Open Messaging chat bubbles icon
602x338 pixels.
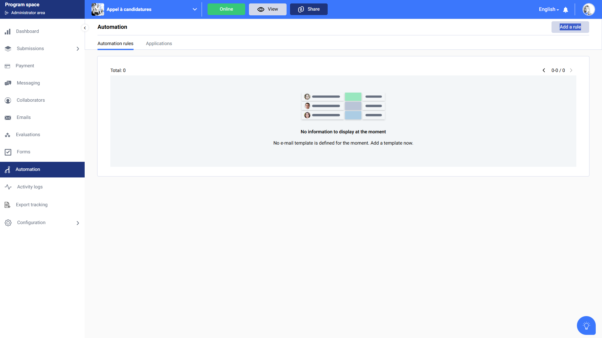point(8,83)
